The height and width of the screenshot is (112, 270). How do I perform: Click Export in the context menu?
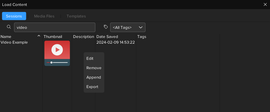pos(92,87)
